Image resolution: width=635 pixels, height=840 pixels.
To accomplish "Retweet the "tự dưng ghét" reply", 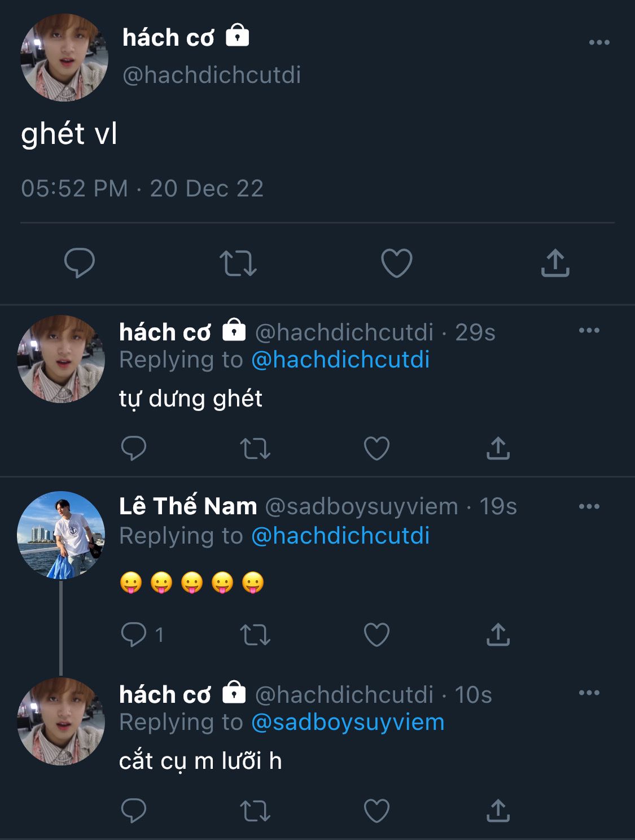I will click(255, 449).
